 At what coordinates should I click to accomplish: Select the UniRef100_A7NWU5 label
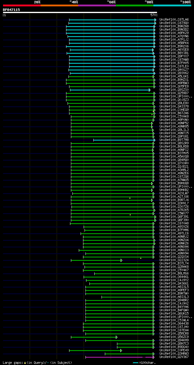pyautogui.click(x=174, y=180)
